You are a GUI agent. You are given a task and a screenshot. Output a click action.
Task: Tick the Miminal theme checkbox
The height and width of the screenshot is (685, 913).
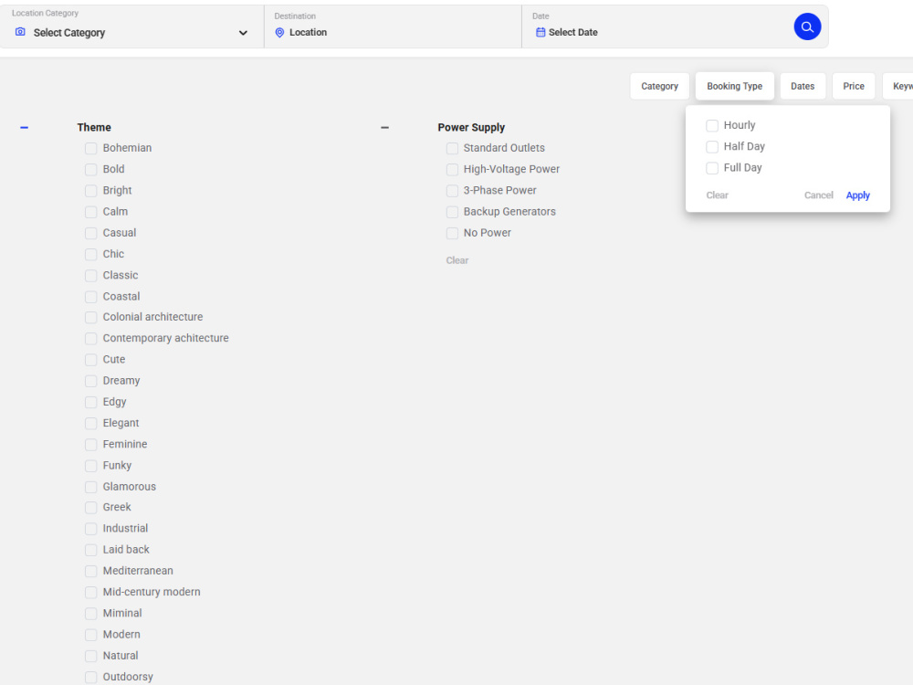tap(90, 614)
